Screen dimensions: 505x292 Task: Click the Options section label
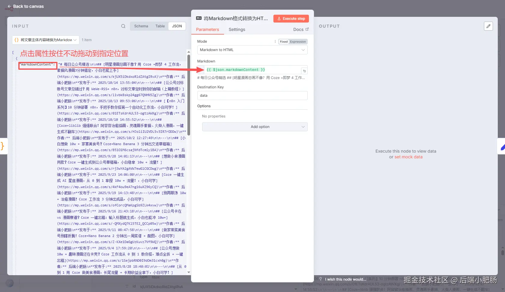pyautogui.click(x=204, y=106)
